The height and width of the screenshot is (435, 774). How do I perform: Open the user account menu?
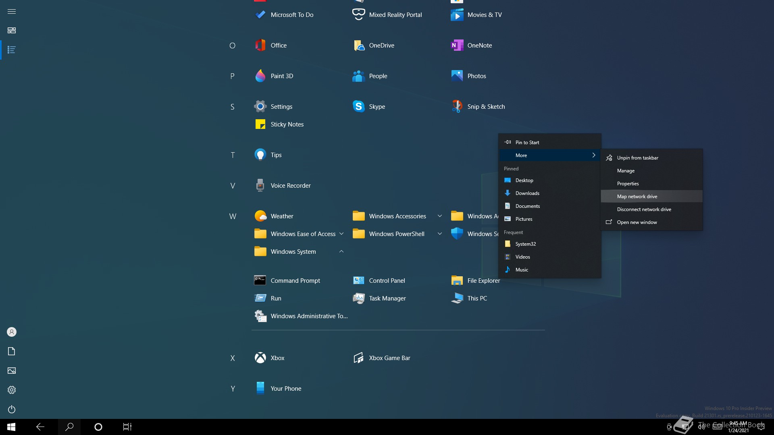[12, 332]
